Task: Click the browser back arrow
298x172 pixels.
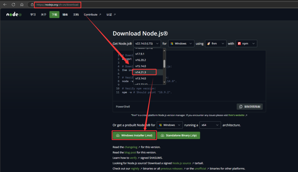Action: click(5, 5)
